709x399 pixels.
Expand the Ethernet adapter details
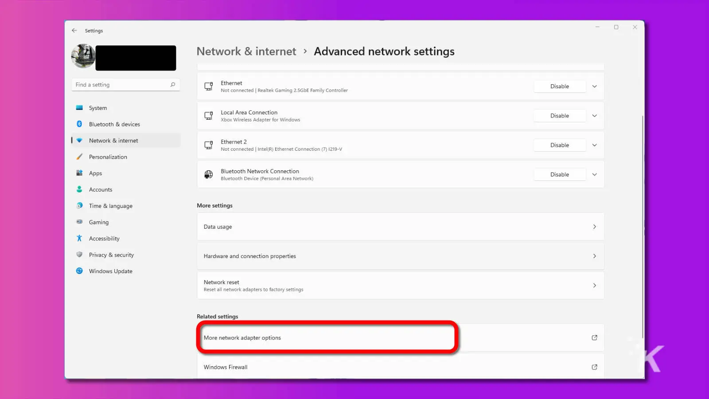tap(595, 86)
